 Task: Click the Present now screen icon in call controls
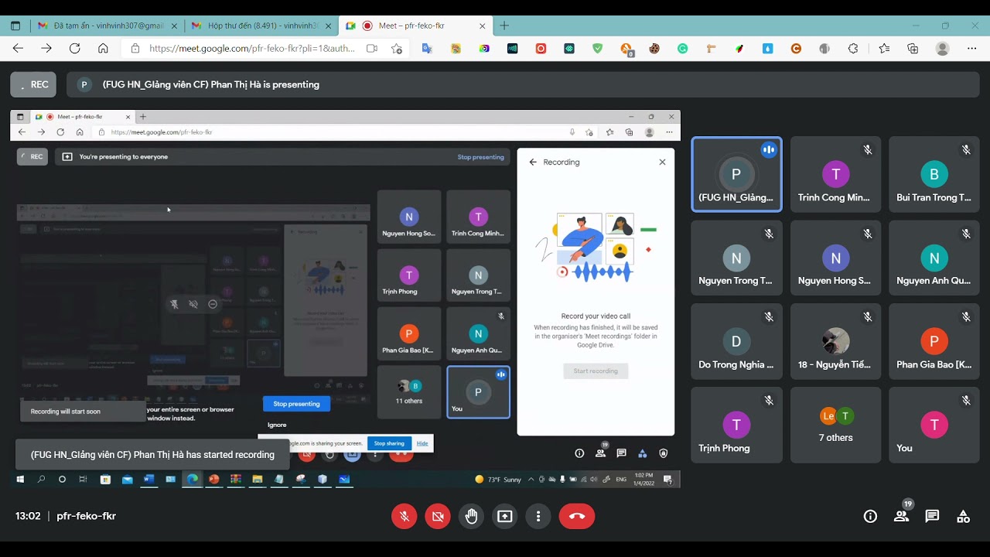coord(505,516)
